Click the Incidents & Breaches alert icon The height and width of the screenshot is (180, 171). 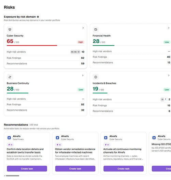(96, 77)
